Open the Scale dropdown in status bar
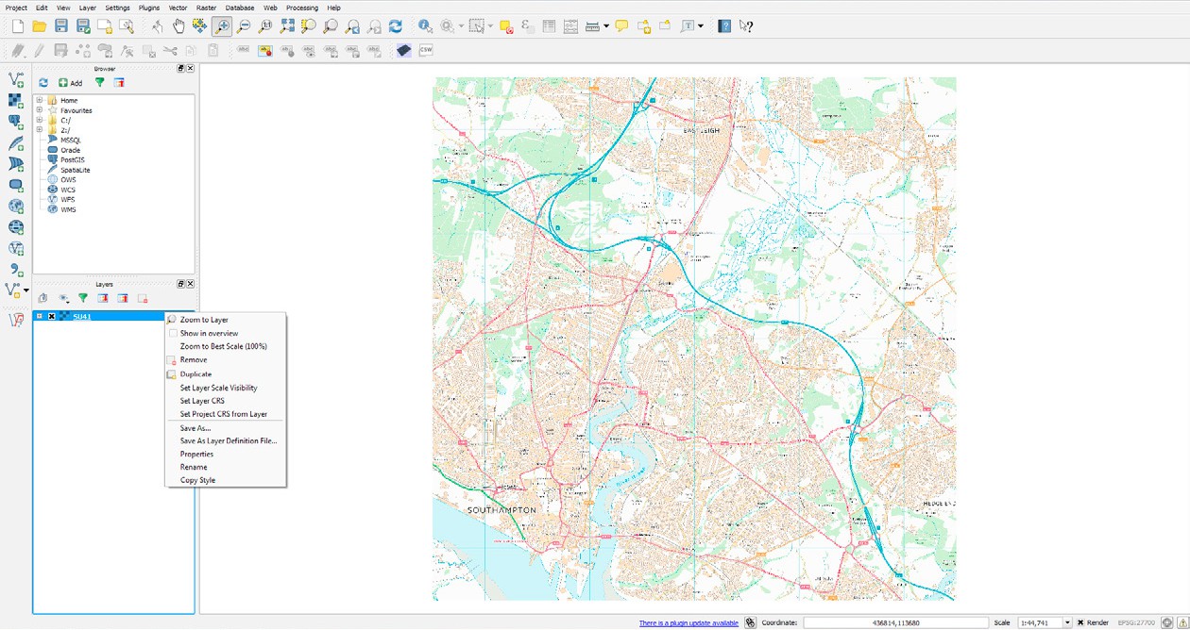Screen dimensions: 1190x630 pos(1068,622)
